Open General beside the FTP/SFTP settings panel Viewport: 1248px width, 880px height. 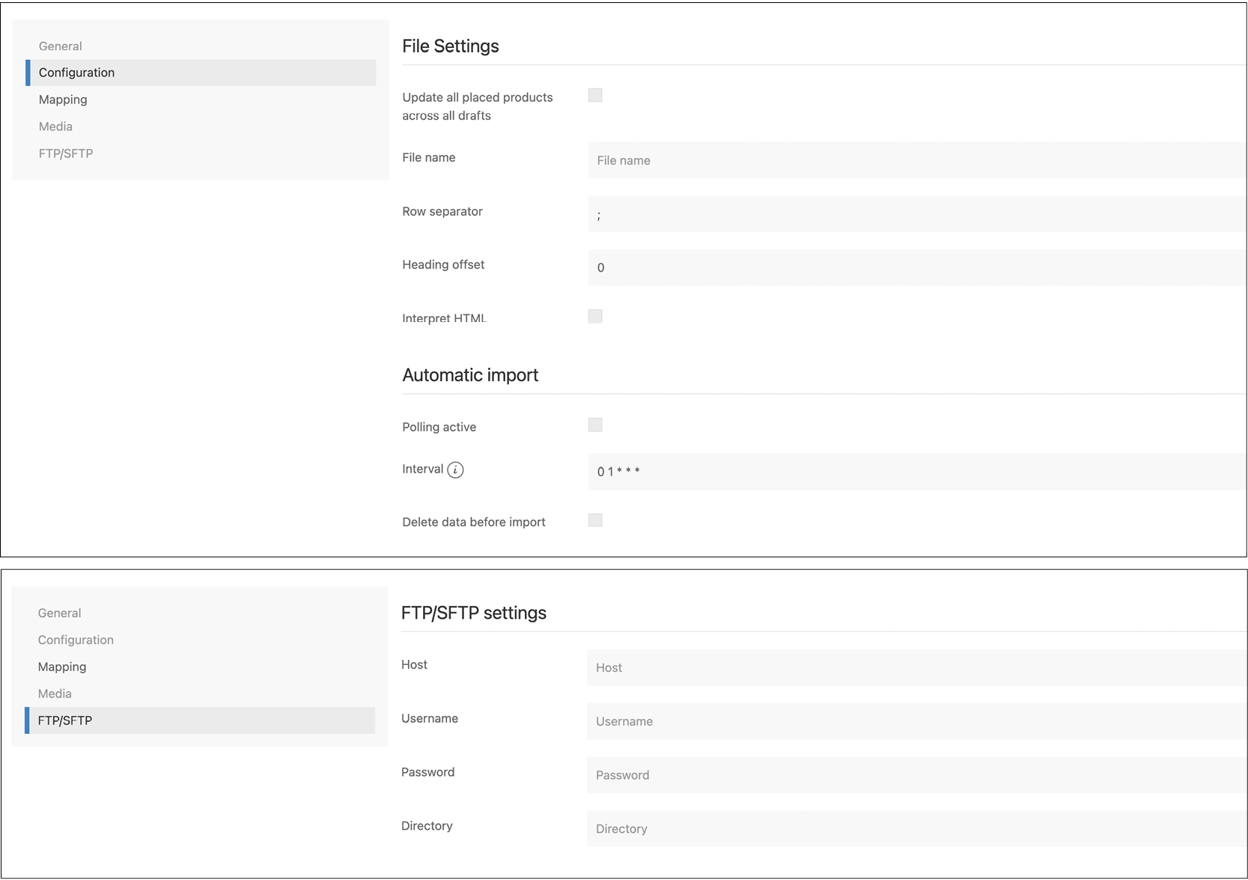[59, 613]
